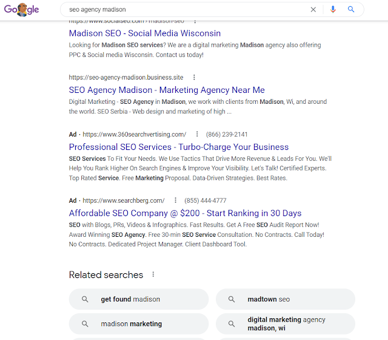Open 'Affordable SEO Company @ $200' ad
This screenshot has width=388, height=340.
pos(185,213)
